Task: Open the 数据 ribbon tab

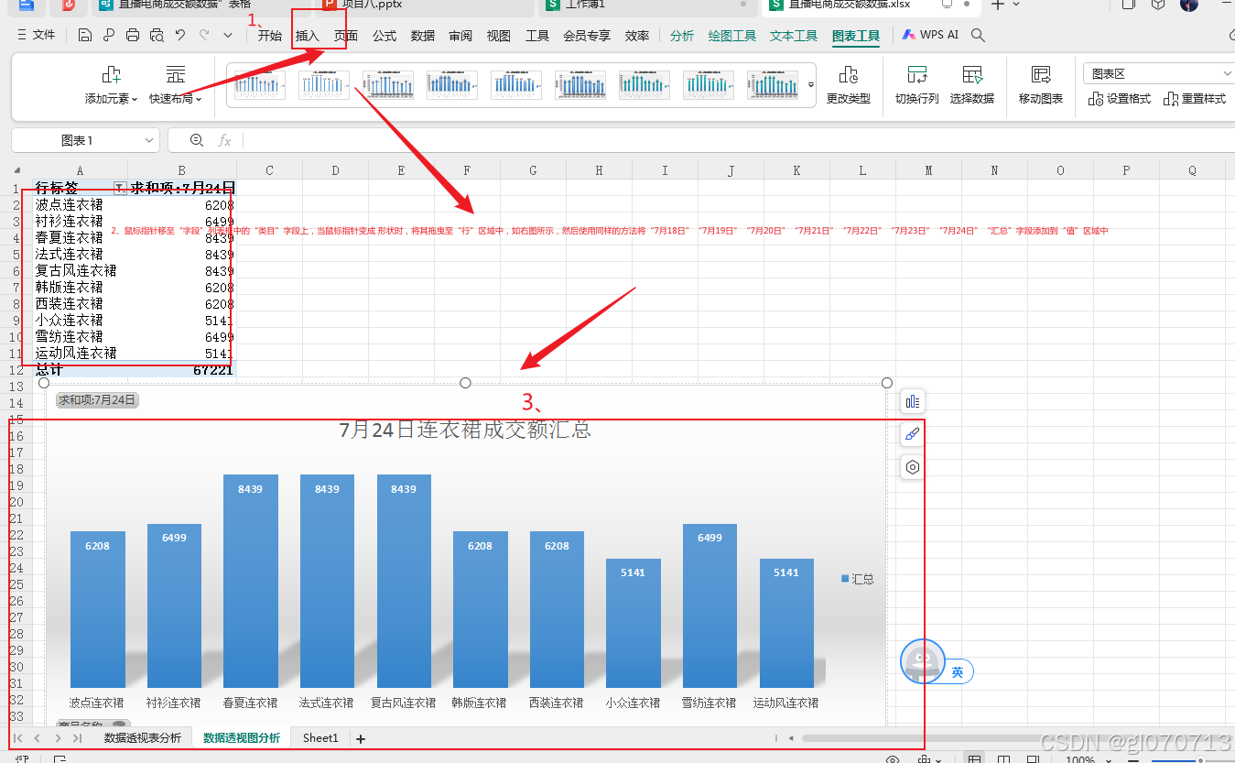Action: 423,36
